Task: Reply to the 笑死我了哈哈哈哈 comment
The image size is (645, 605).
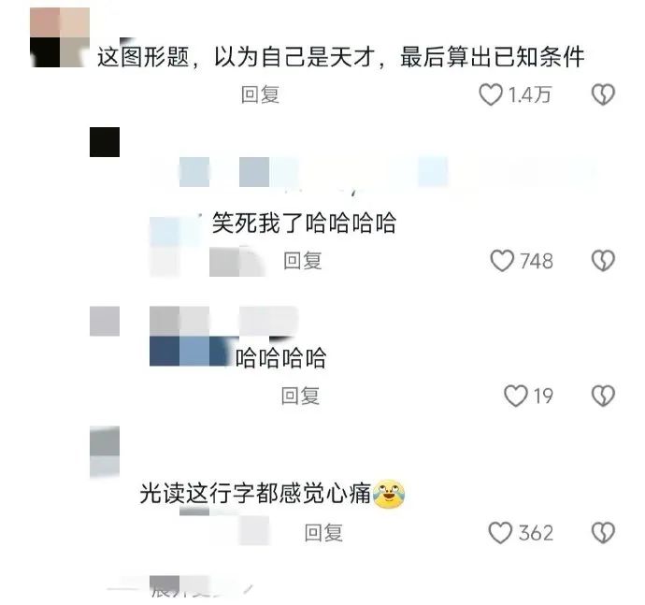Action: click(303, 261)
